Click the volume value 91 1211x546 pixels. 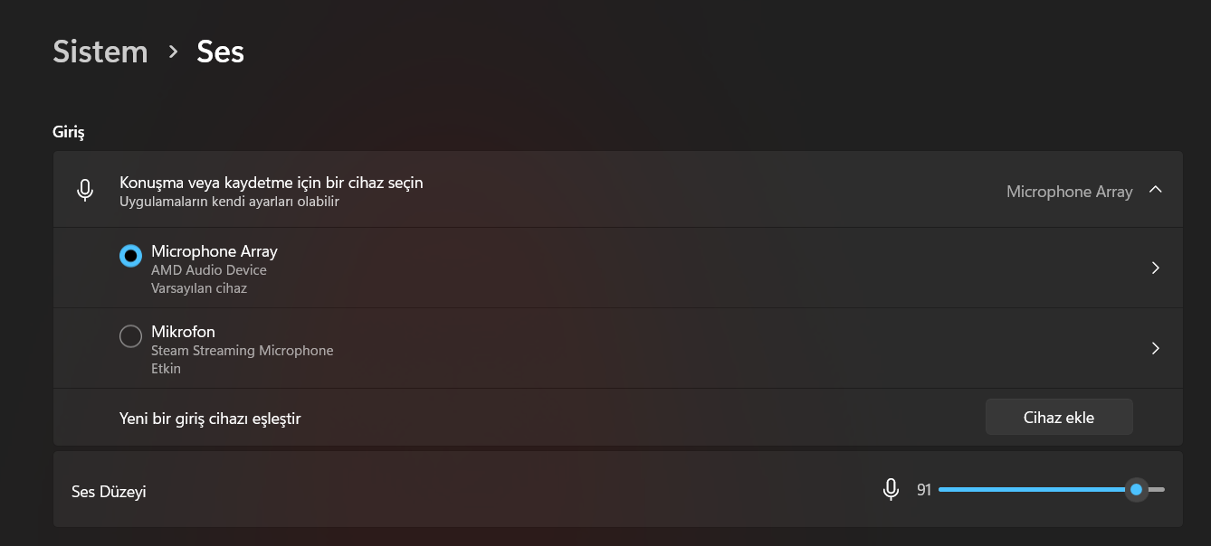tap(923, 491)
